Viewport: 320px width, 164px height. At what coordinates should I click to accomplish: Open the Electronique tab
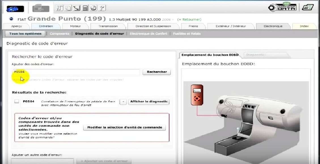(273, 26)
